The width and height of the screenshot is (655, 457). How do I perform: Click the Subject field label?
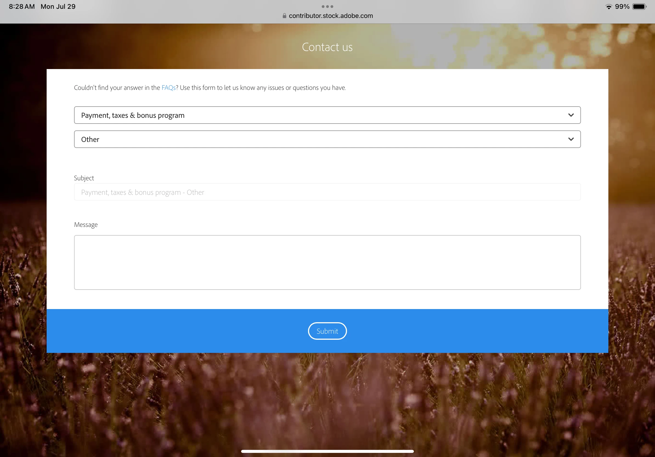pos(84,178)
